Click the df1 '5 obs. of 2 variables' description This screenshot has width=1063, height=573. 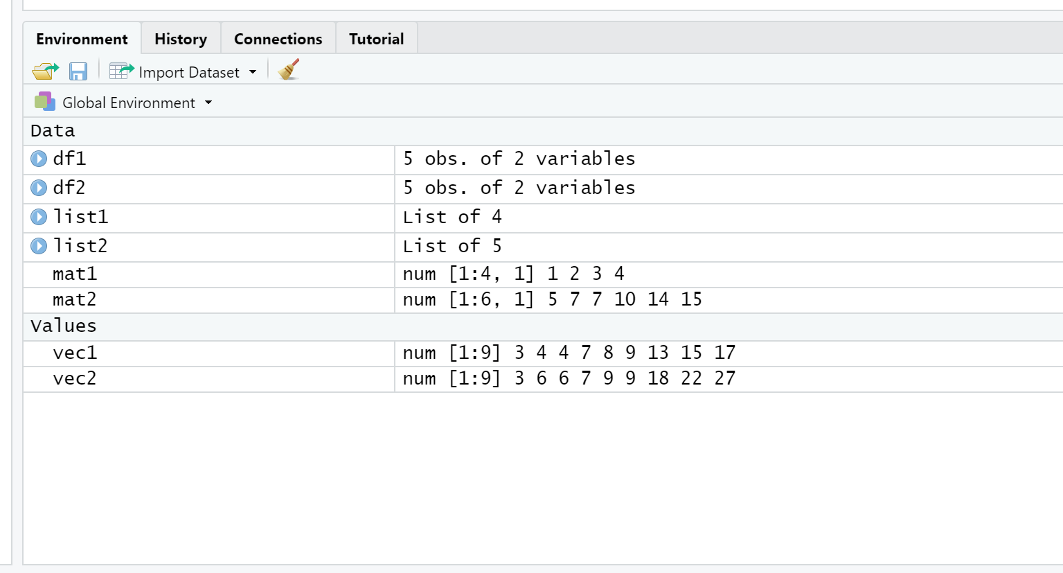pos(519,159)
